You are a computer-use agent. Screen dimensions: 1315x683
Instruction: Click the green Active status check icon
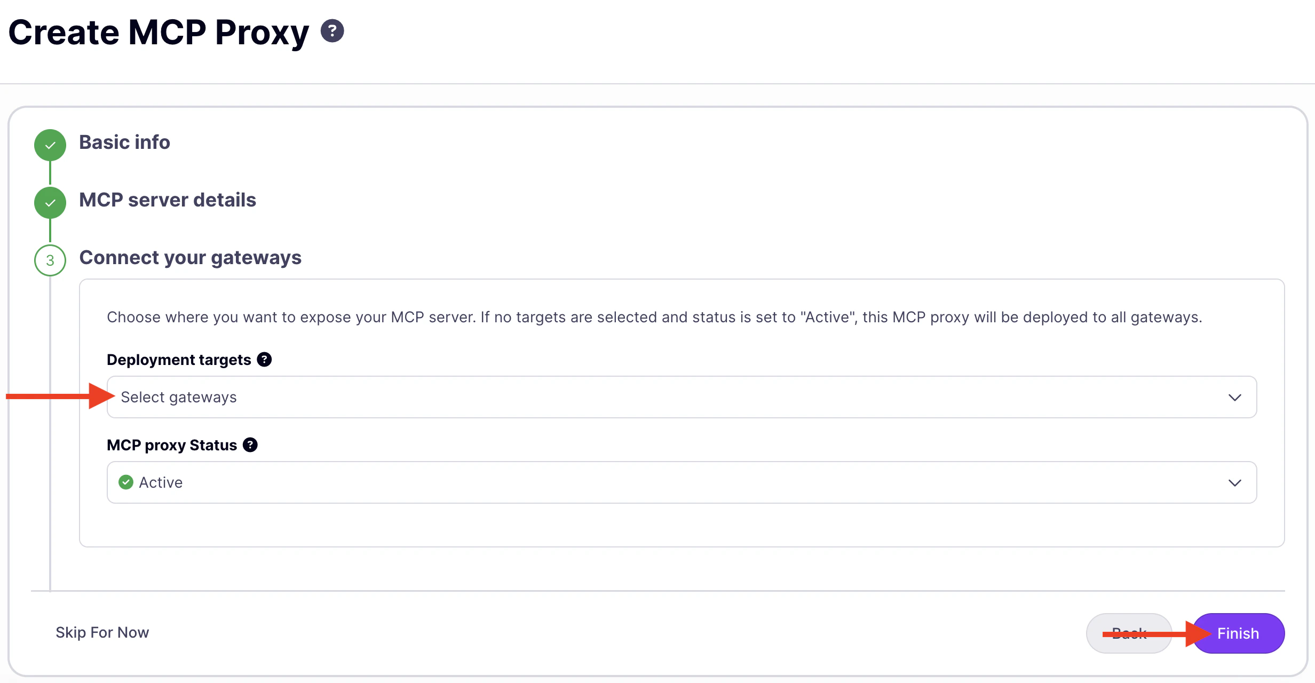pyautogui.click(x=126, y=482)
